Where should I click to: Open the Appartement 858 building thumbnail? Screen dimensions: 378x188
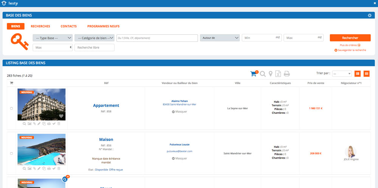coord(42,104)
